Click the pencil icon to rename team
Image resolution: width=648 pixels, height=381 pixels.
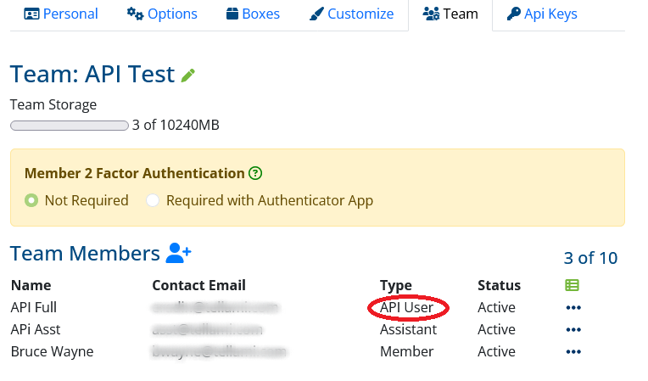tap(188, 76)
